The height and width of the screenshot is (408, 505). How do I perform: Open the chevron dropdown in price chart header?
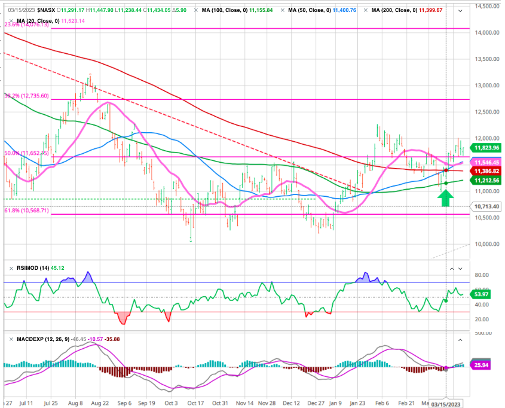click(460, 11)
